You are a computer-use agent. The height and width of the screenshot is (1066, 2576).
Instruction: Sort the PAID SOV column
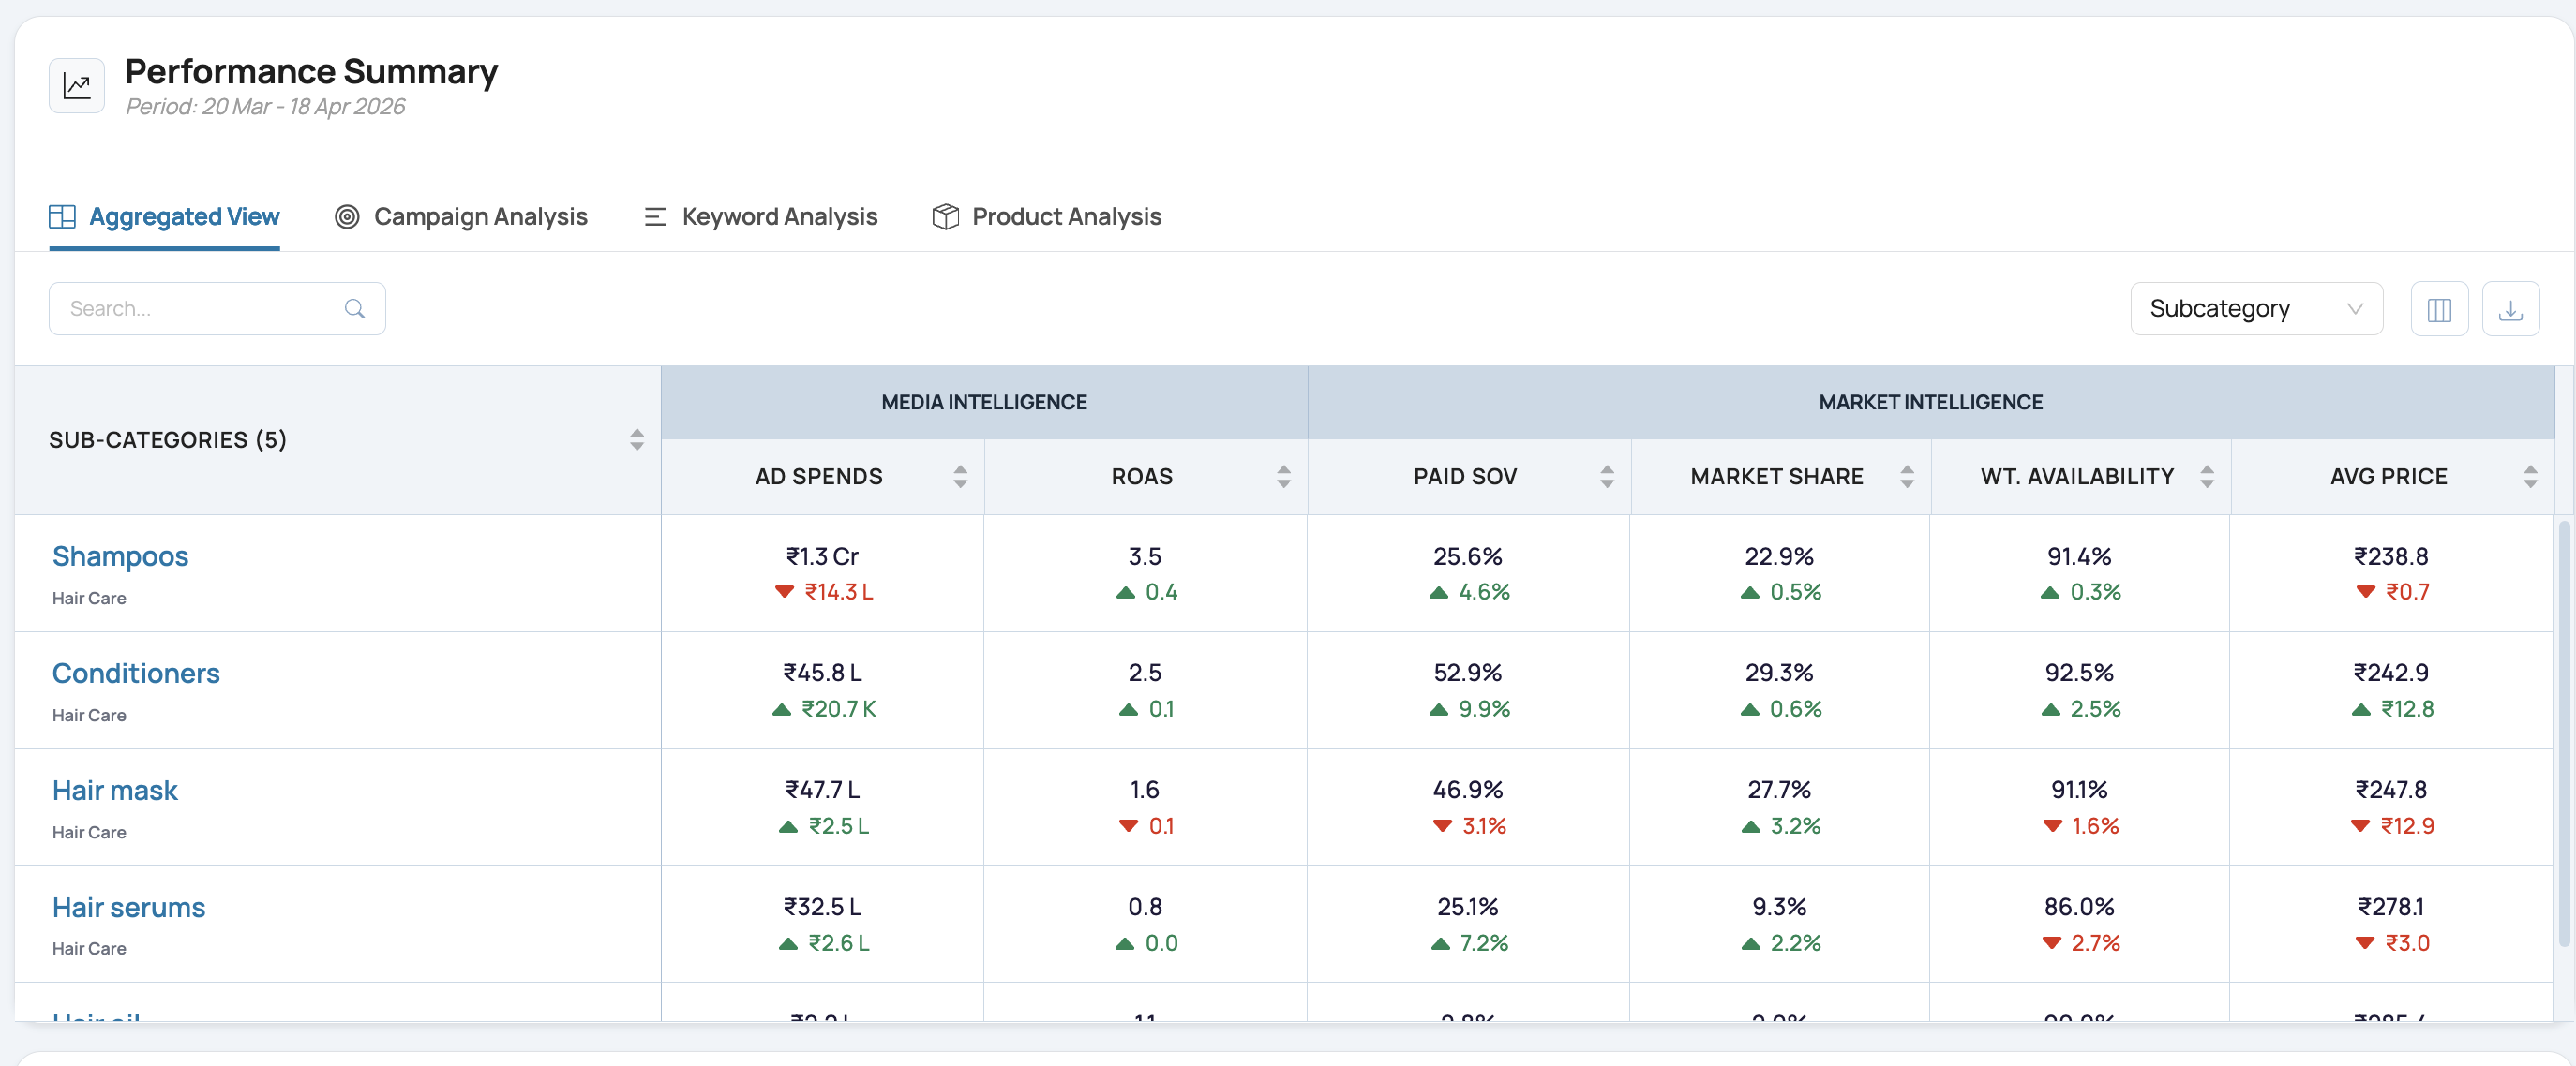click(x=1606, y=477)
